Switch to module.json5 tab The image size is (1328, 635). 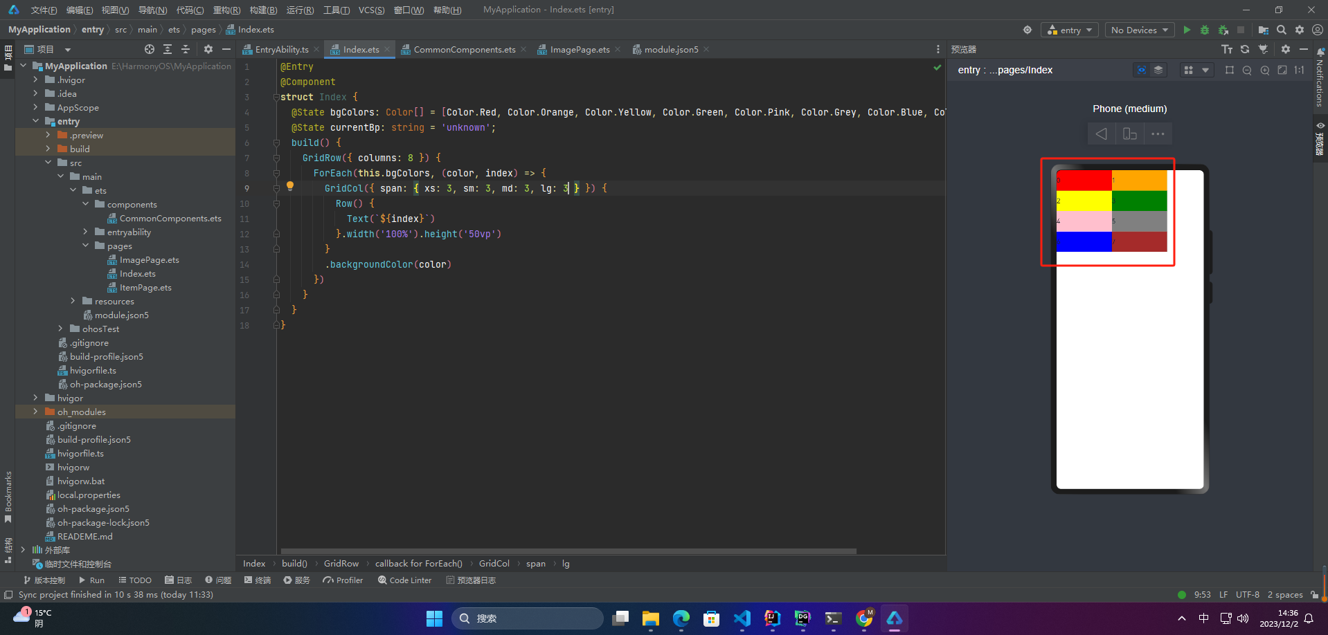(670, 49)
